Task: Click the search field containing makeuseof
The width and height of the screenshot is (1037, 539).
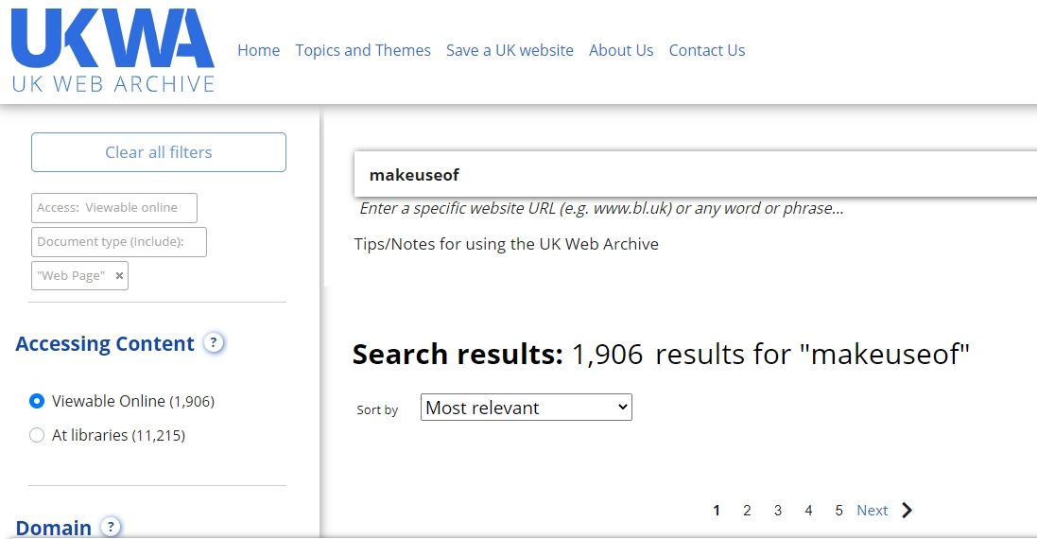Action: pyautogui.click(x=696, y=175)
